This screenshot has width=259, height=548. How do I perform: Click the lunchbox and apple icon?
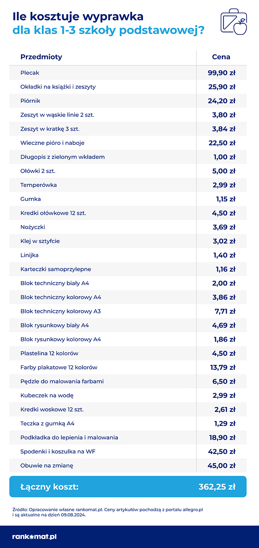(234, 21)
